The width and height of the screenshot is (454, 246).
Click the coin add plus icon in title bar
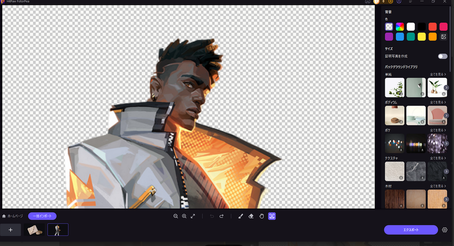click(390, 2)
